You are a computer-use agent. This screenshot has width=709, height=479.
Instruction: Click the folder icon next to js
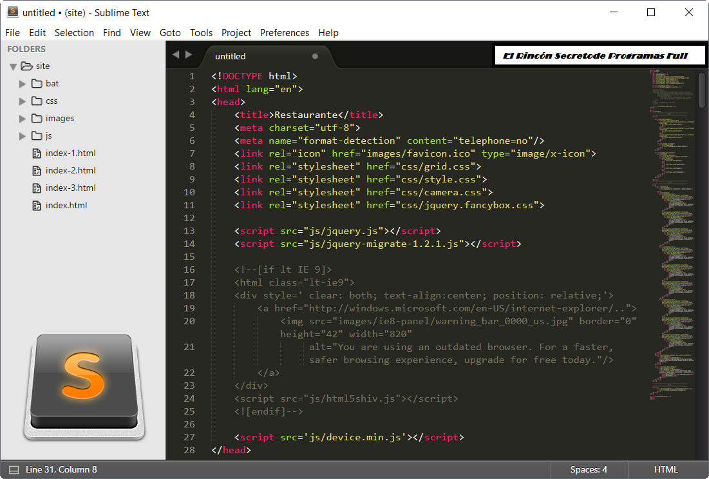tap(37, 135)
